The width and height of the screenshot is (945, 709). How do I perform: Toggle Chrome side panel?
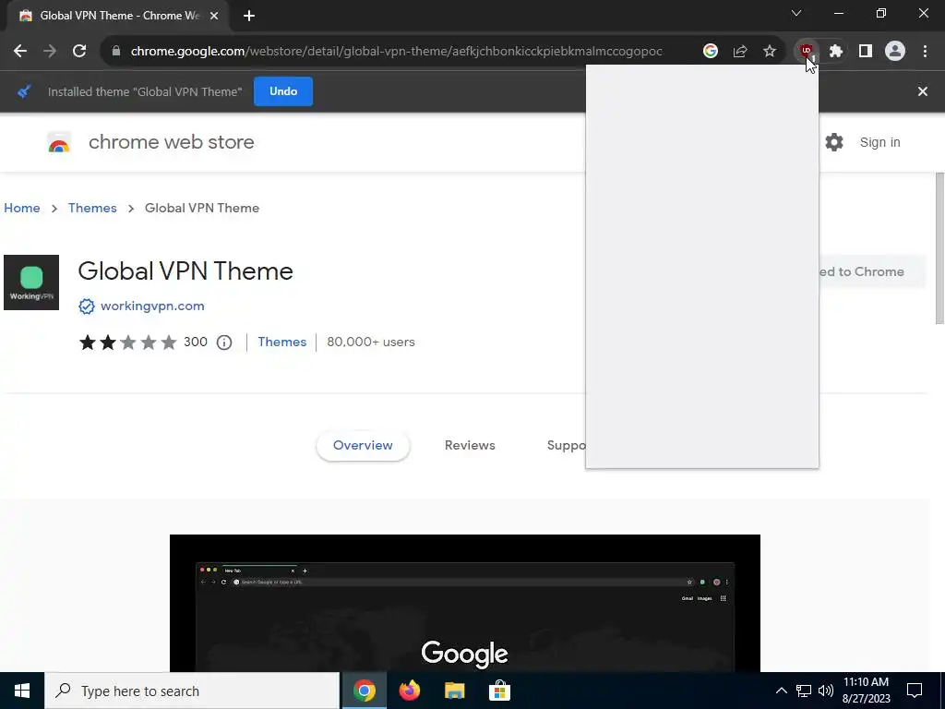click(x=866, y=52)
